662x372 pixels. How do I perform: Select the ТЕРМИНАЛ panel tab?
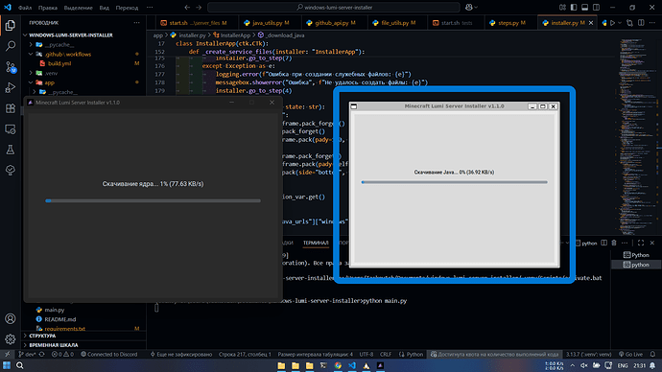point(316,243)
